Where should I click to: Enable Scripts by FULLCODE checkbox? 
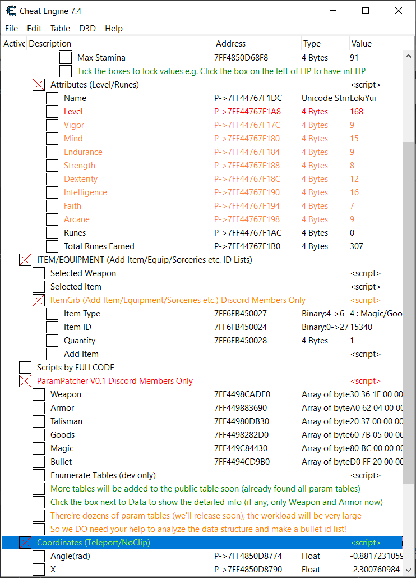25,368
